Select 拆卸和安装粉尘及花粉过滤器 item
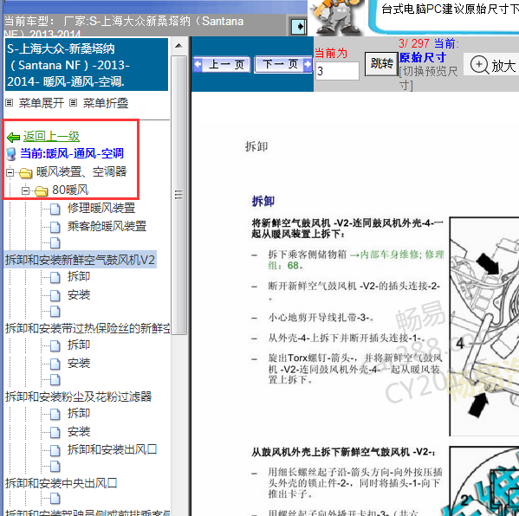Image resolution: width=519 pixels, height=516 pixels. click(x=79, y=397)
